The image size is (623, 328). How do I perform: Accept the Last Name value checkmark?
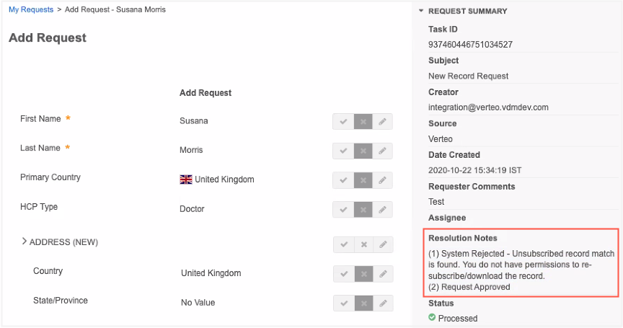343,151
